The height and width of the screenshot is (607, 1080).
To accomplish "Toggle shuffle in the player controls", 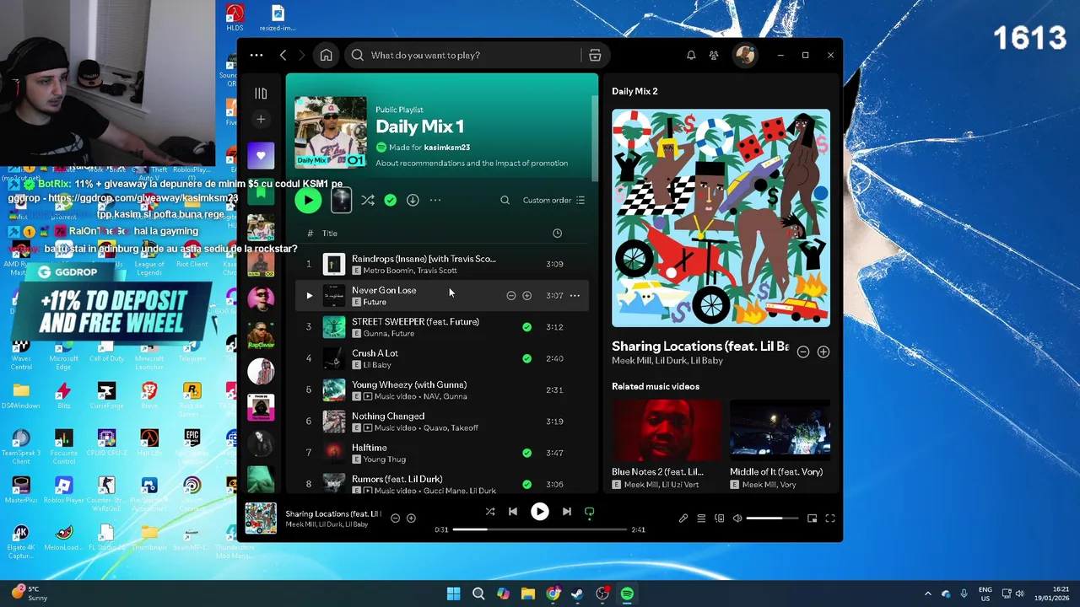I will point(489,512).
